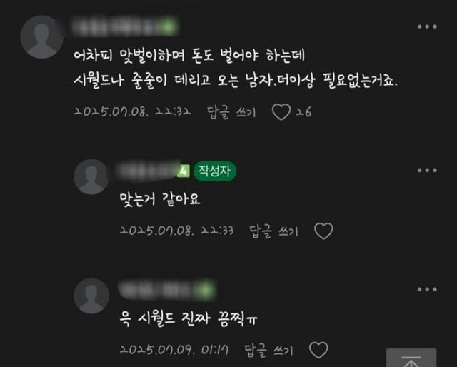Viewport: 457px width, 367px height.
Task: Open three-dot menu on author's reply
Action: (427, 170)
